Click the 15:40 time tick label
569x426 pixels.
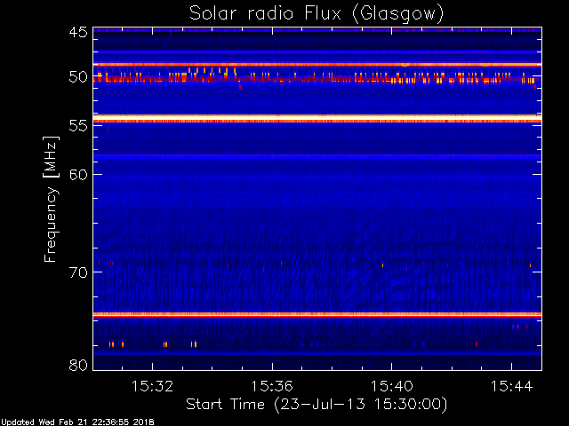tap(391, 386)
